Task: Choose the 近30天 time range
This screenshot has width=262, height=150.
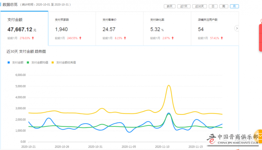Action: coord(199,6)
